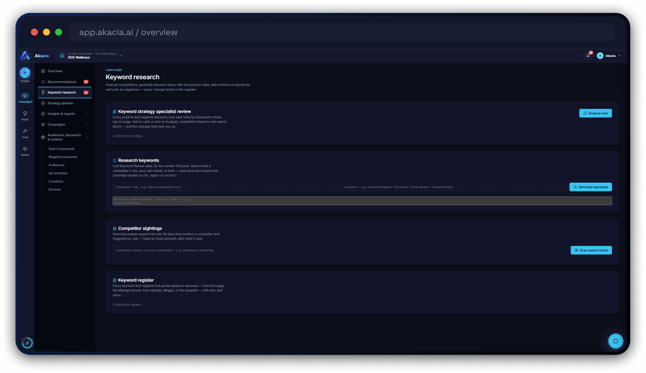Expand Insights & reports section
The width and height of the screenshot is (646, 373).
coord(65,114)
